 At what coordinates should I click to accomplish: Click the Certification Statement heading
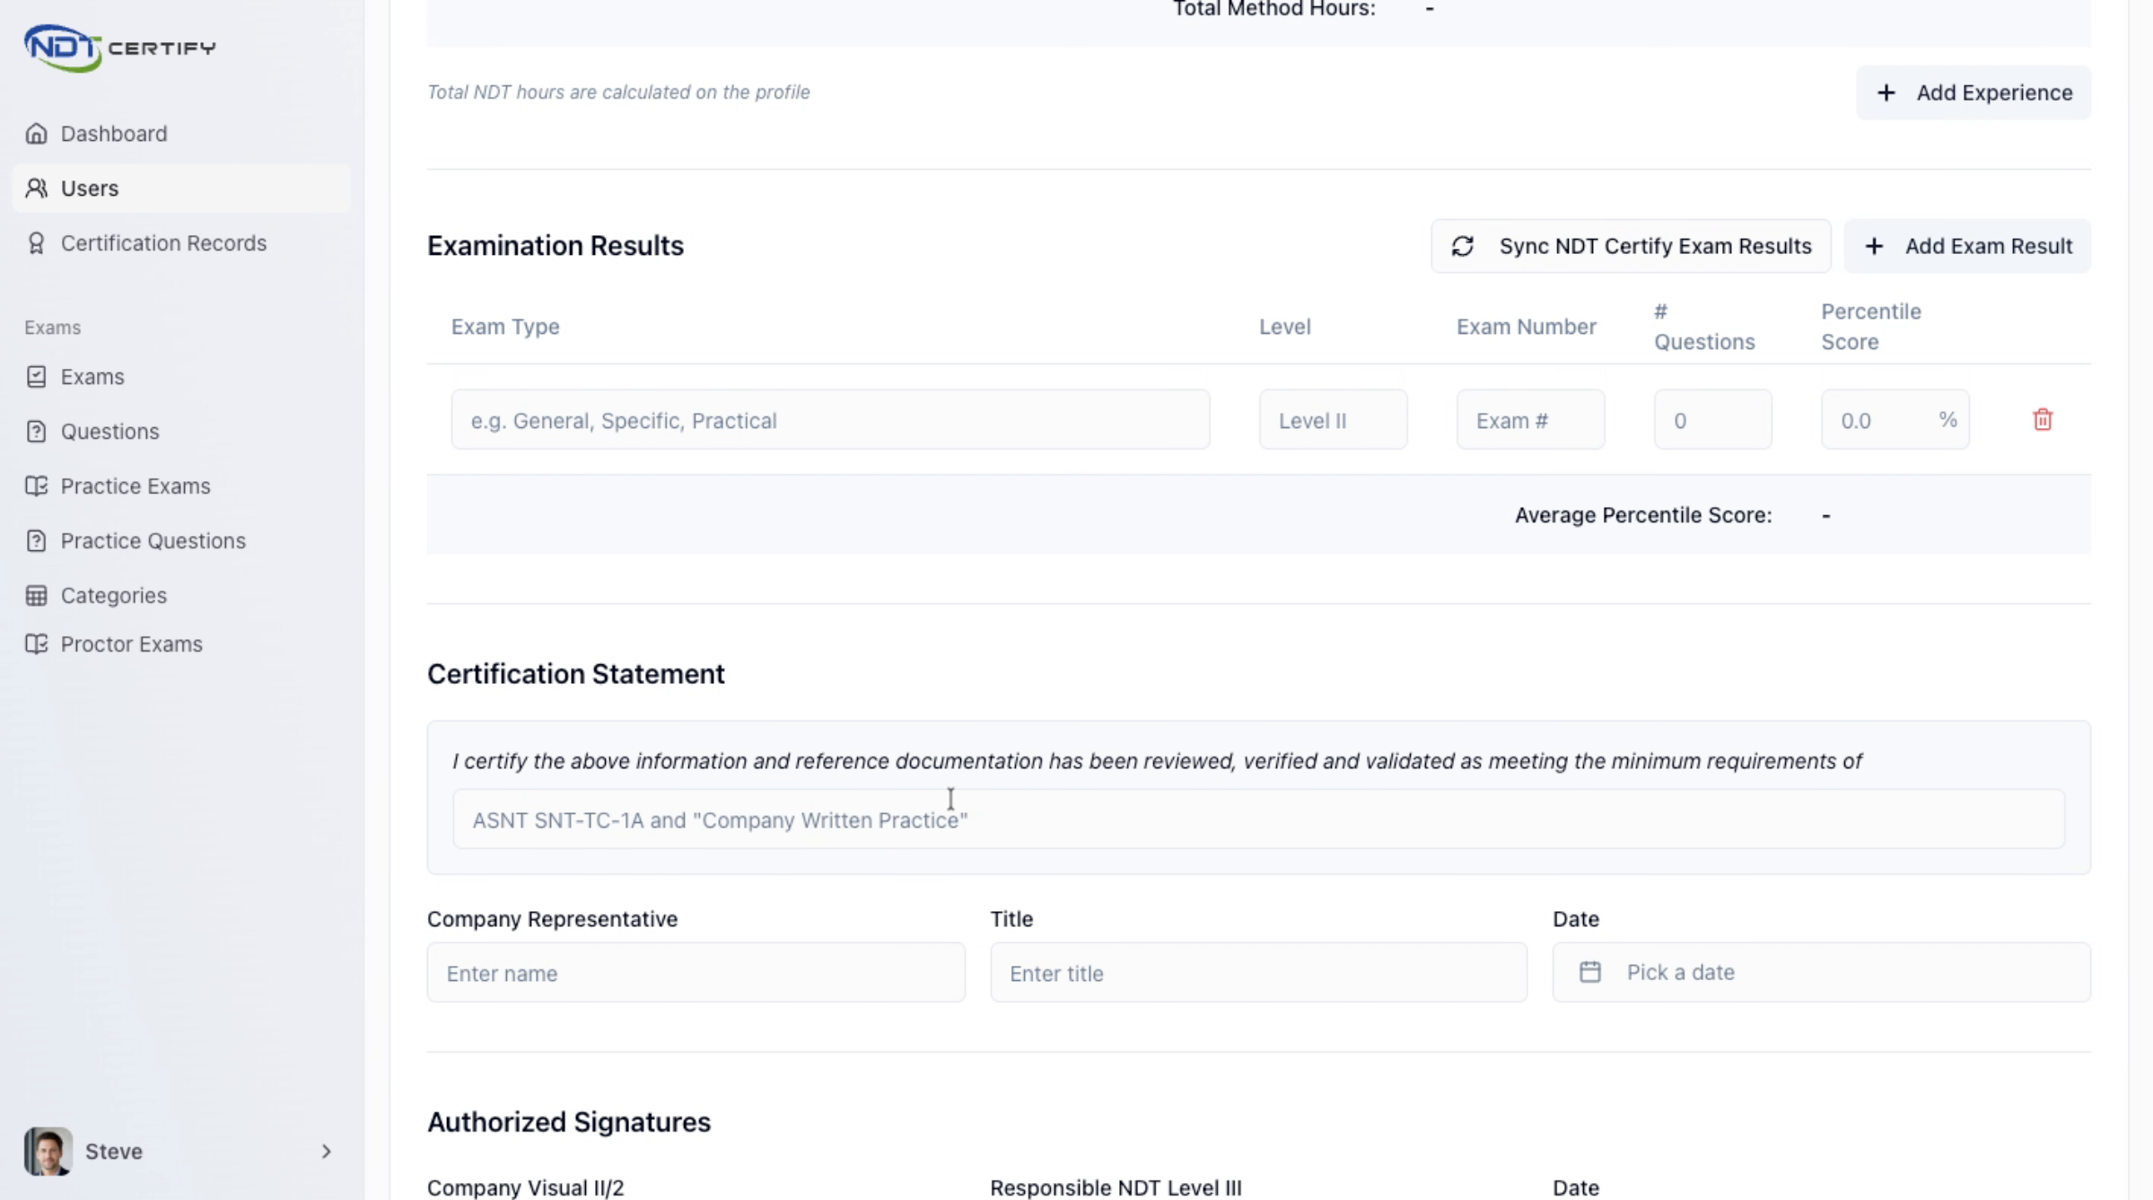(x=576, y=674)
